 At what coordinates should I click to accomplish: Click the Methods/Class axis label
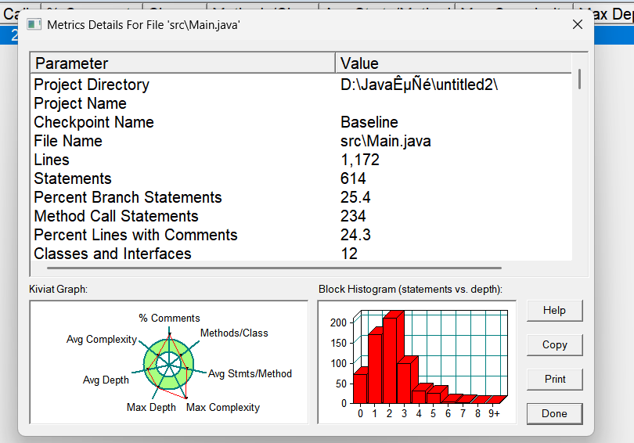coord(234,333)
